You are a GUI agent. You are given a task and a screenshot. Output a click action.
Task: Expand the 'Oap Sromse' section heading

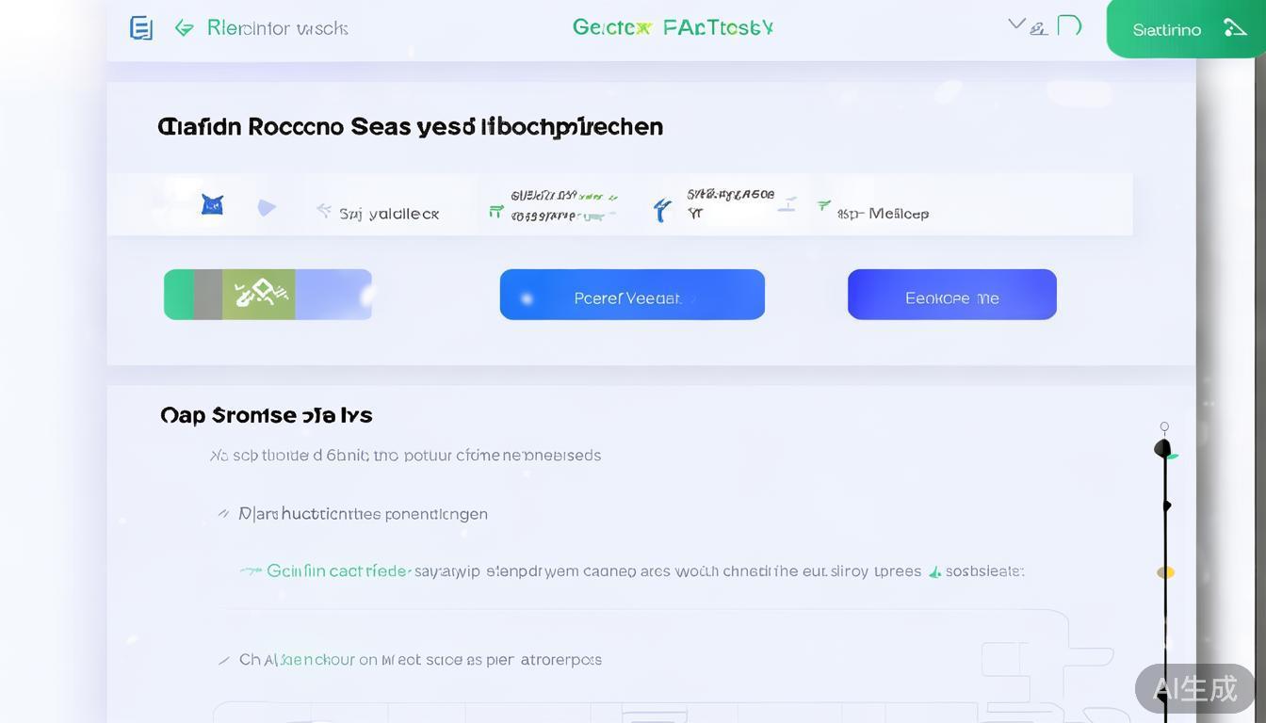pyautogui.click(x=267, y=414)
